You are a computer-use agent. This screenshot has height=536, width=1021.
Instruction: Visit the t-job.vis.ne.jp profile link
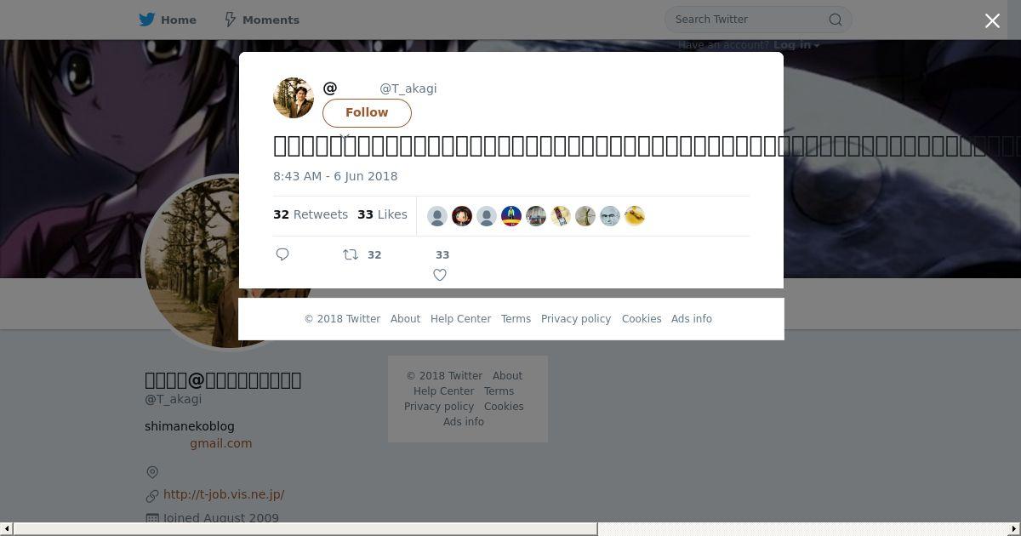pos(224,494)
